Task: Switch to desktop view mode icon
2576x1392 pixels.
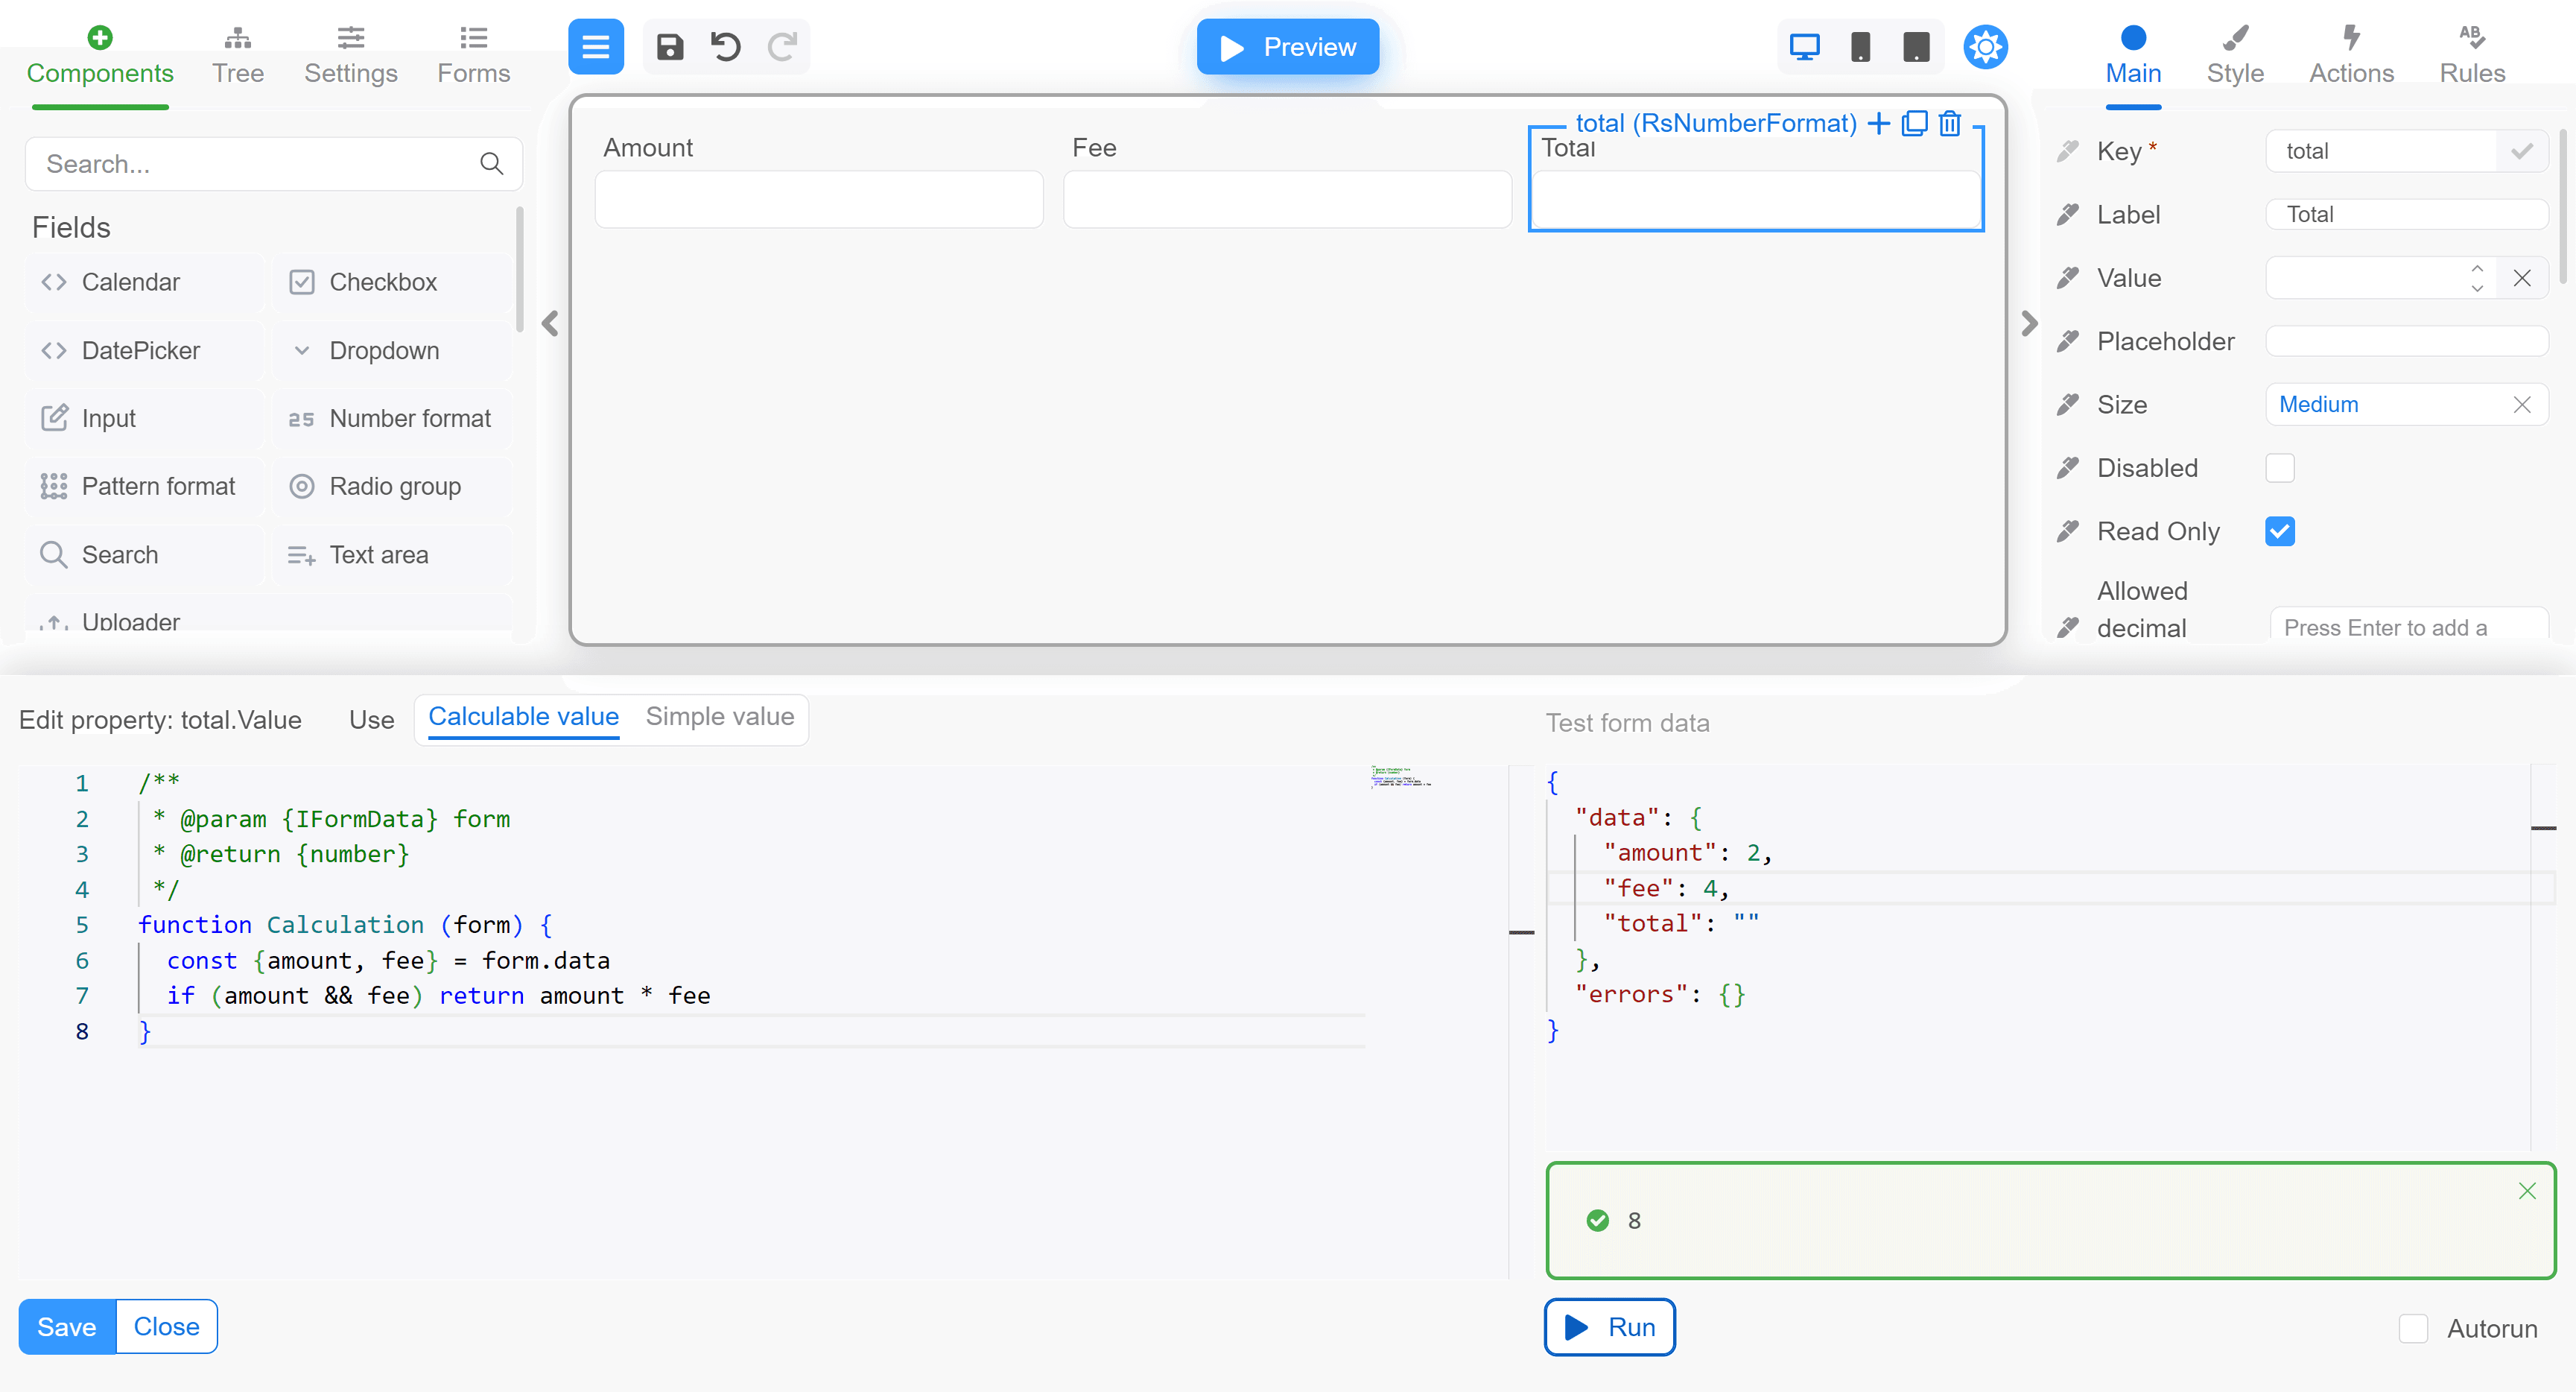Action: (1804, 47)
